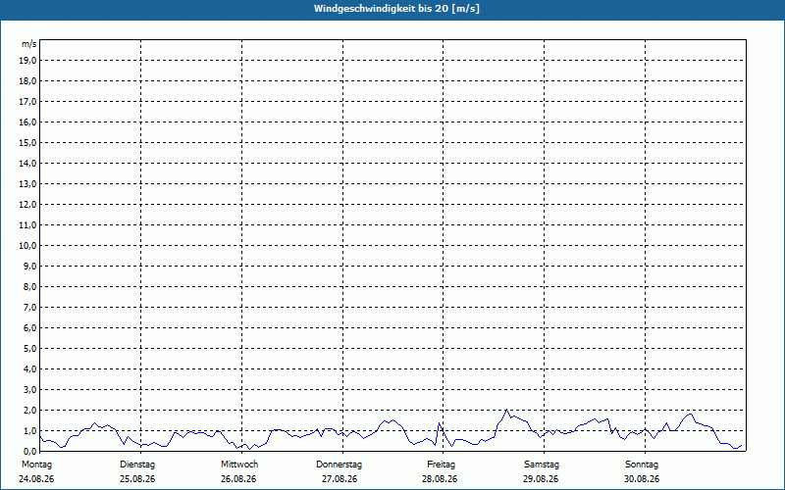
Task: Select the 16,0 y-axis label
Action: coord(28,122)
